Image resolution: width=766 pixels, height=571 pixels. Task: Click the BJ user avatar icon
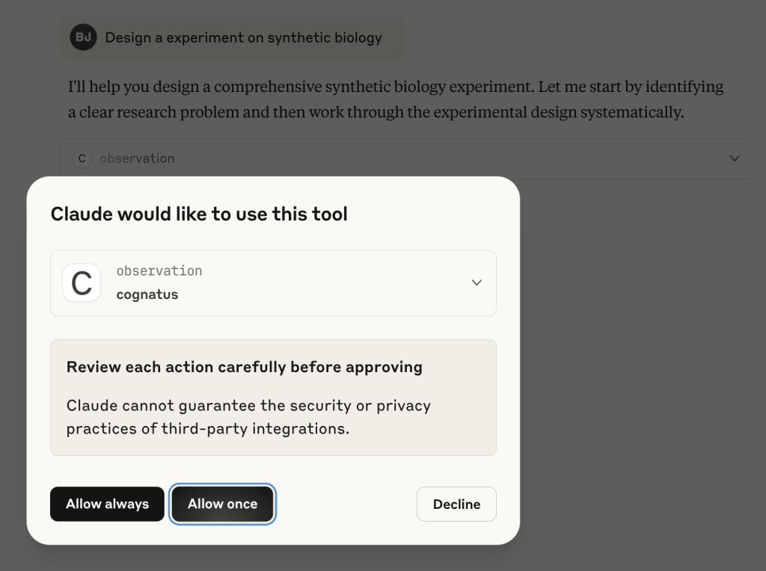tap(83, 37)
